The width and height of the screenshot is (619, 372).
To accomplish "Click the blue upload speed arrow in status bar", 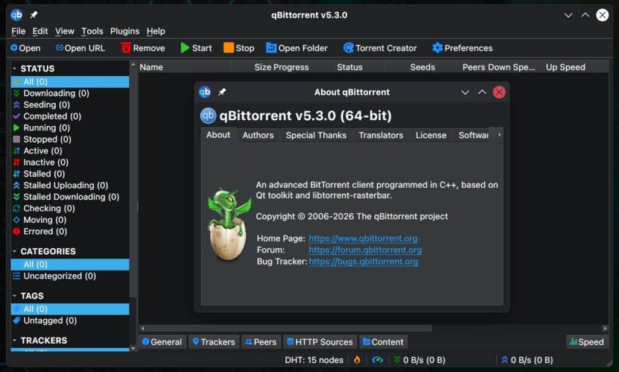I will [x=505, y=360].
